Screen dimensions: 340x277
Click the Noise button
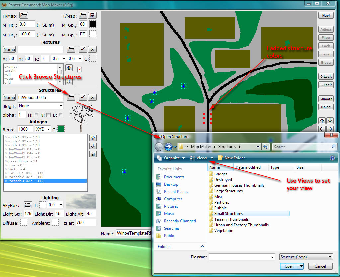(x=326, y=107)
